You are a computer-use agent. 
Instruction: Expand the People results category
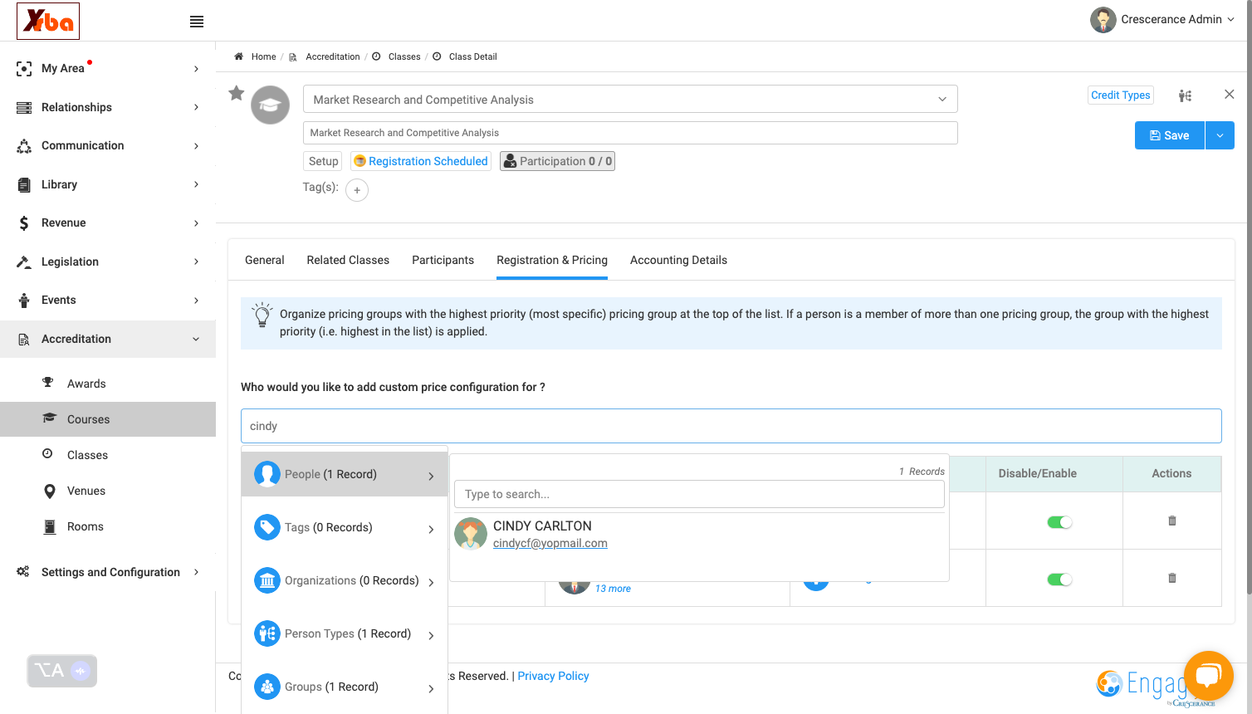[345, 474]
